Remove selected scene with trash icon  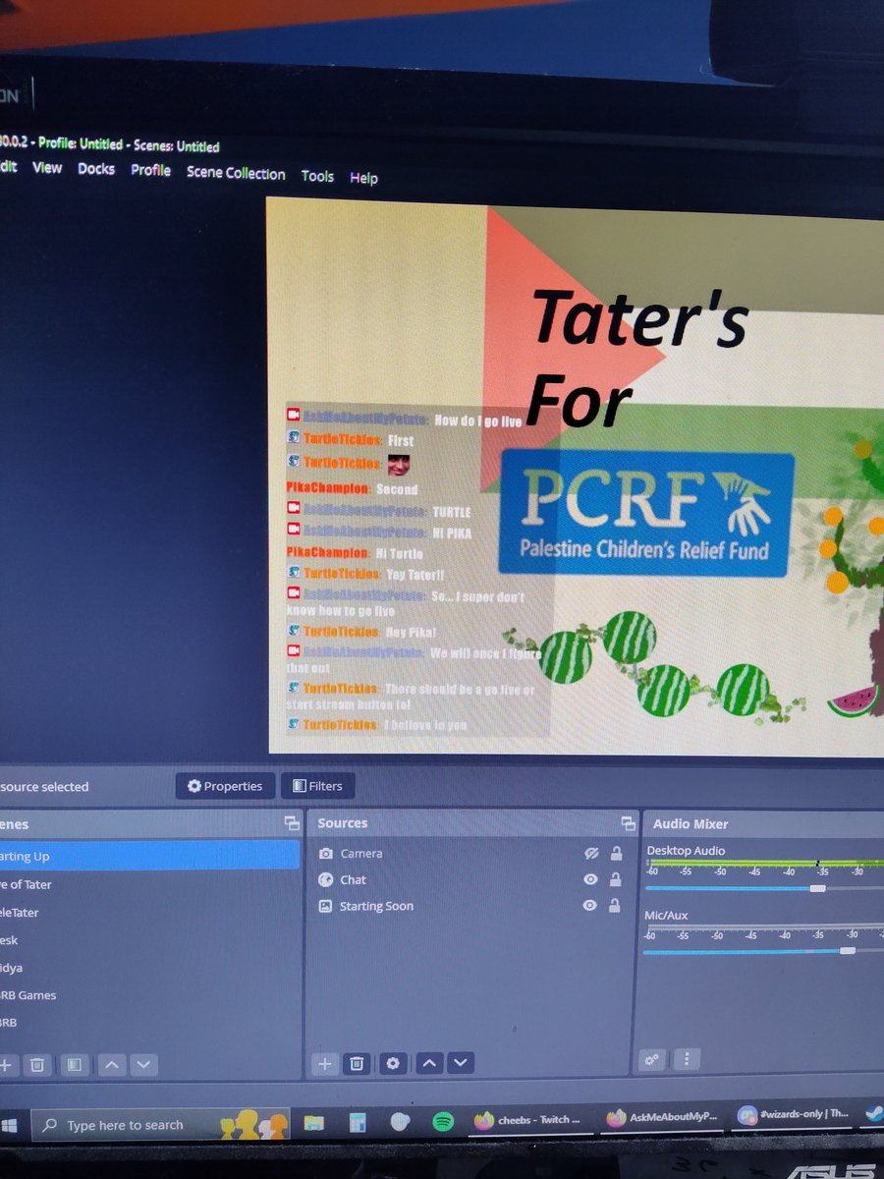click(37, 1064)
